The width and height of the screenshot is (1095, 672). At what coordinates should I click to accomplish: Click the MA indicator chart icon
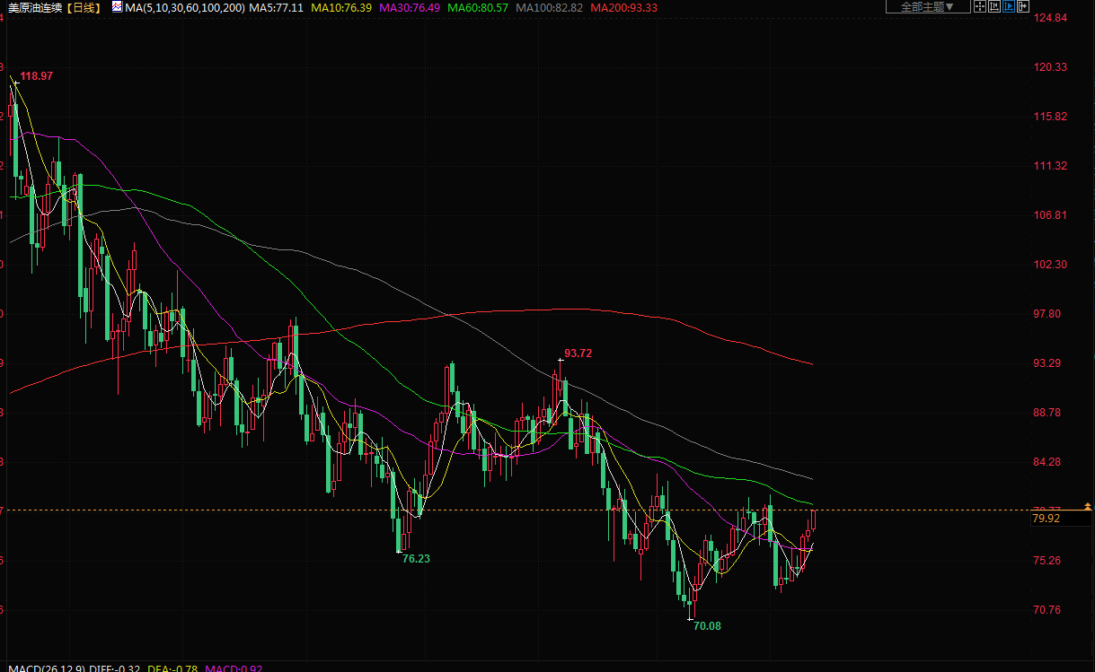coord(118,7)
